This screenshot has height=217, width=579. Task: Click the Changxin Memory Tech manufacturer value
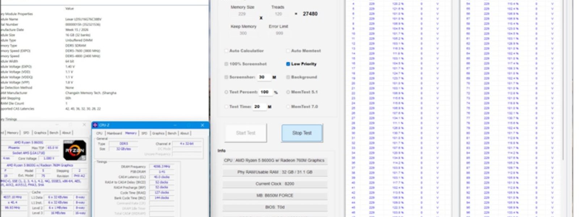pyautogui.click(x=91, y=93)
